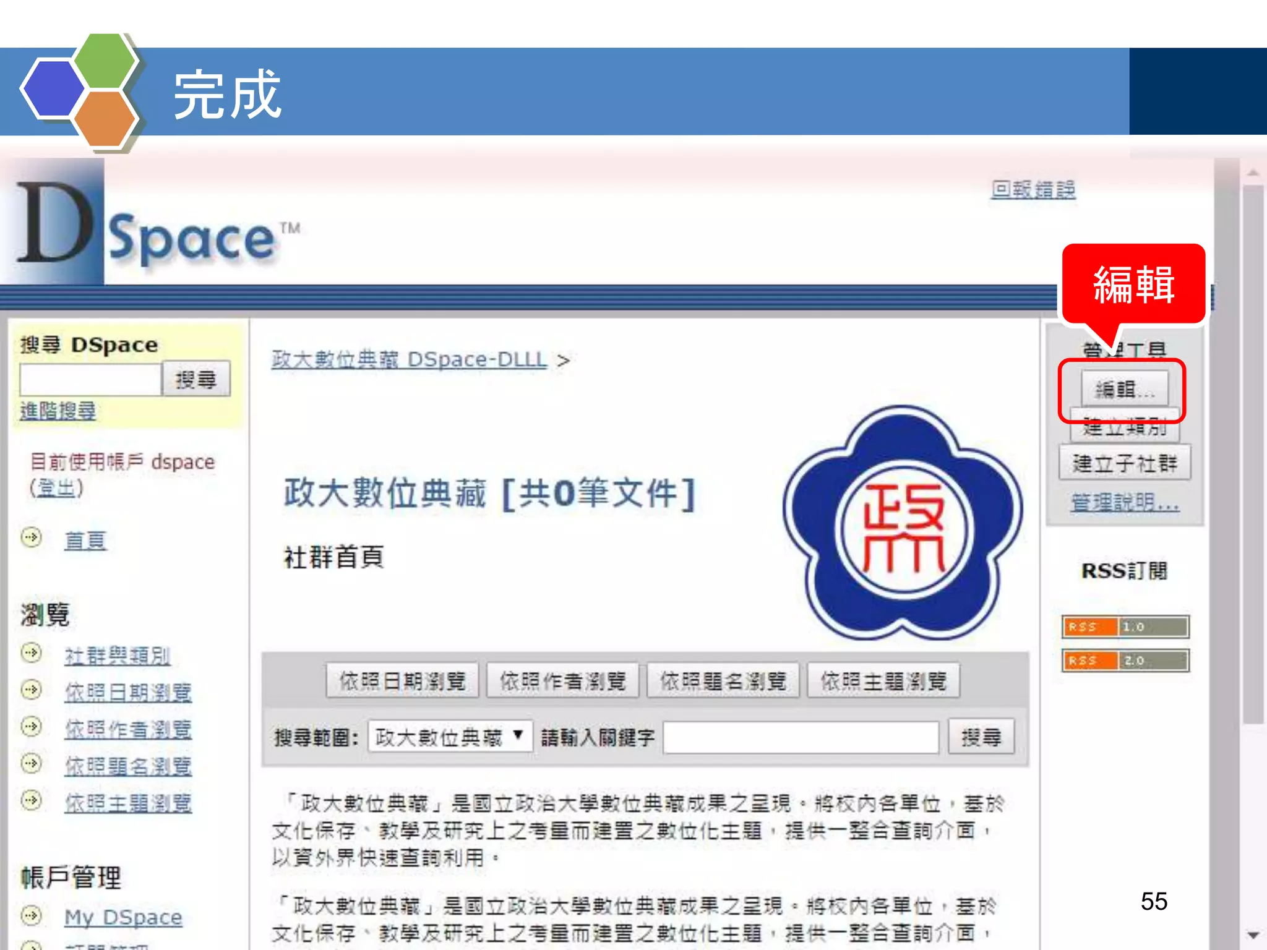Click the 依照作者瀏覽 button in center panel
This screenshot has height=950, width=1267.
[562, 680]
